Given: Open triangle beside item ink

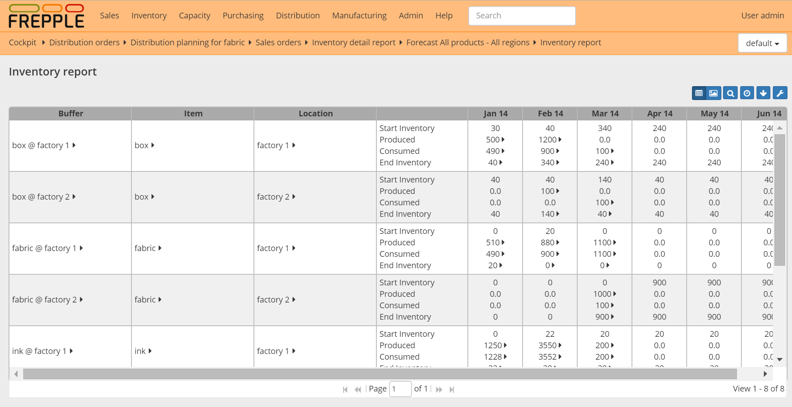Looking at the screenshot, I should point(150,351).
